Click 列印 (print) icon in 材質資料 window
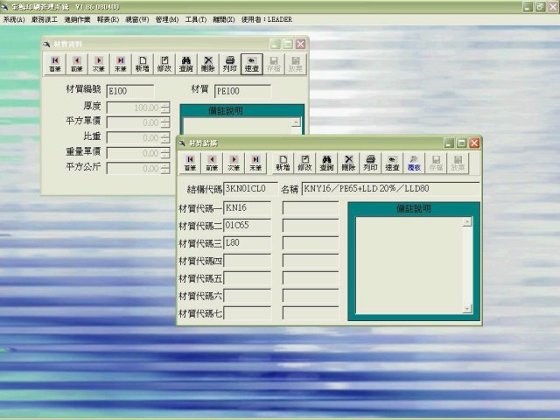The height and width of the screenshot is (420, 560). pos(230,62)
